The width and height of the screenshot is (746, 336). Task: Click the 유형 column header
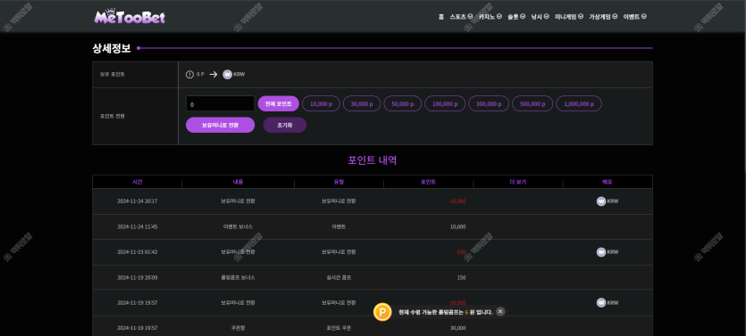pos(339,182)
